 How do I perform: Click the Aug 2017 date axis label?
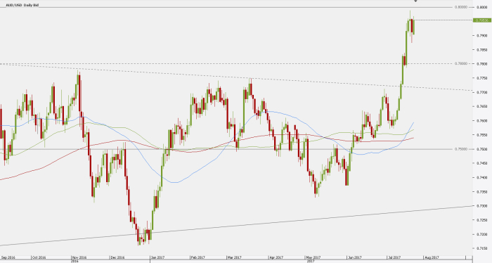[x=432, y=257]
